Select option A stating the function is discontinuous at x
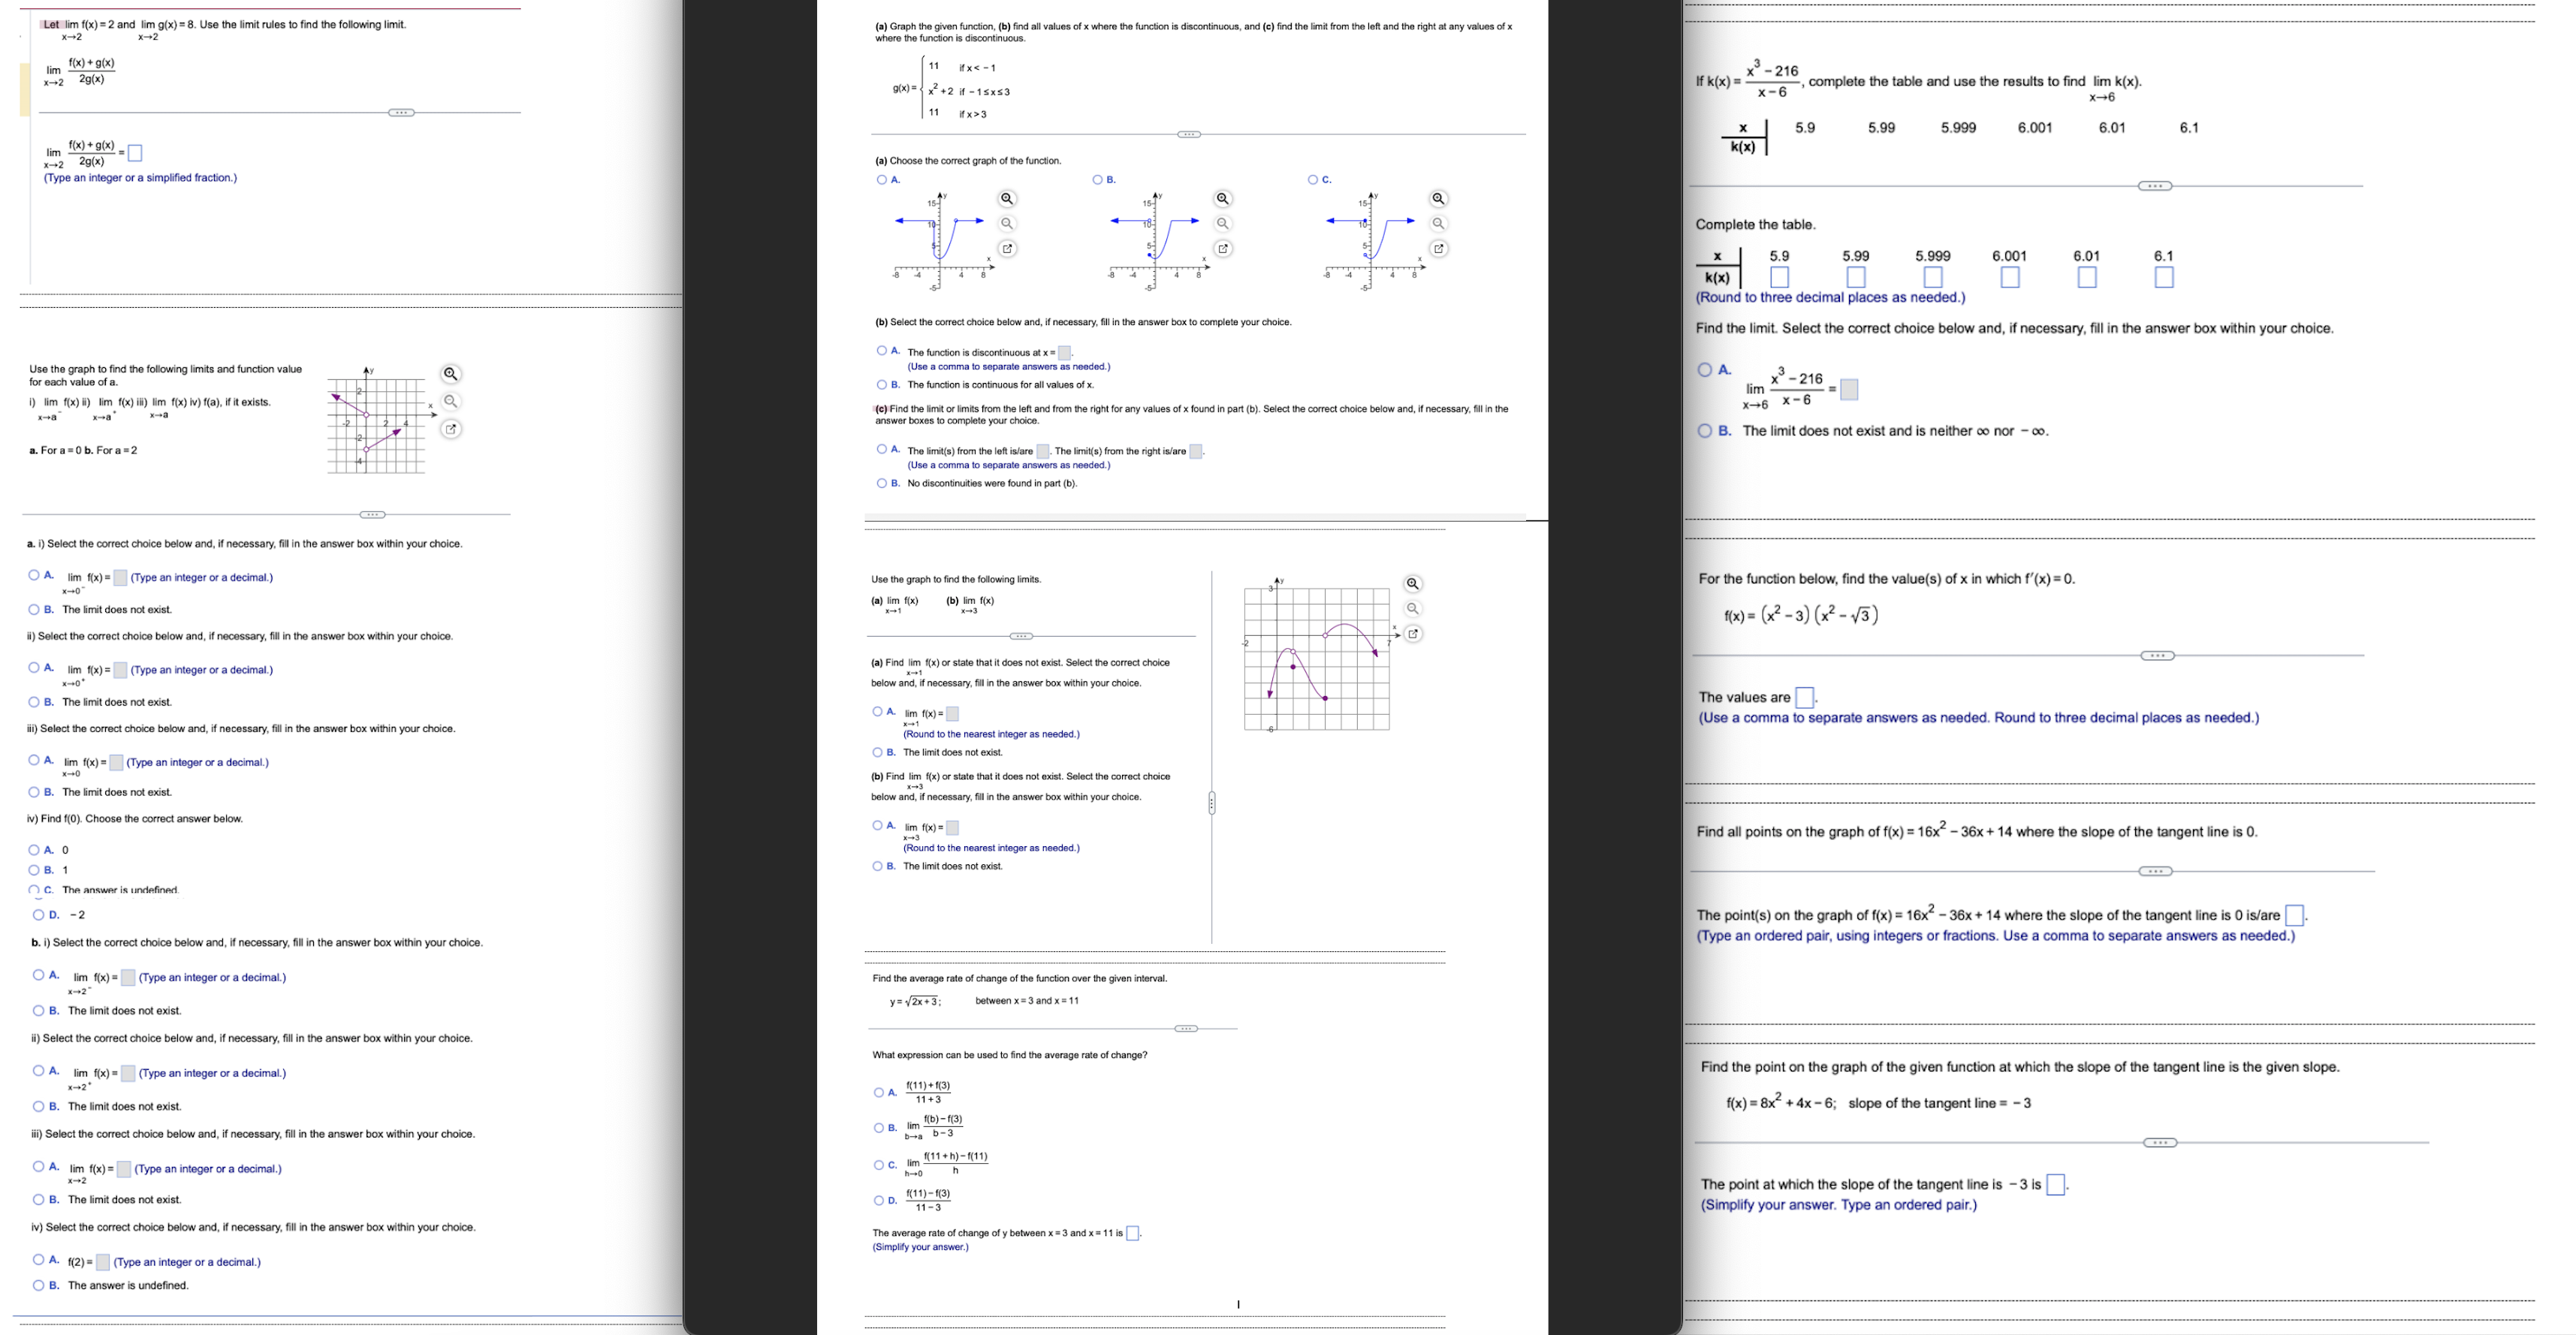 (x=881, y=351)
